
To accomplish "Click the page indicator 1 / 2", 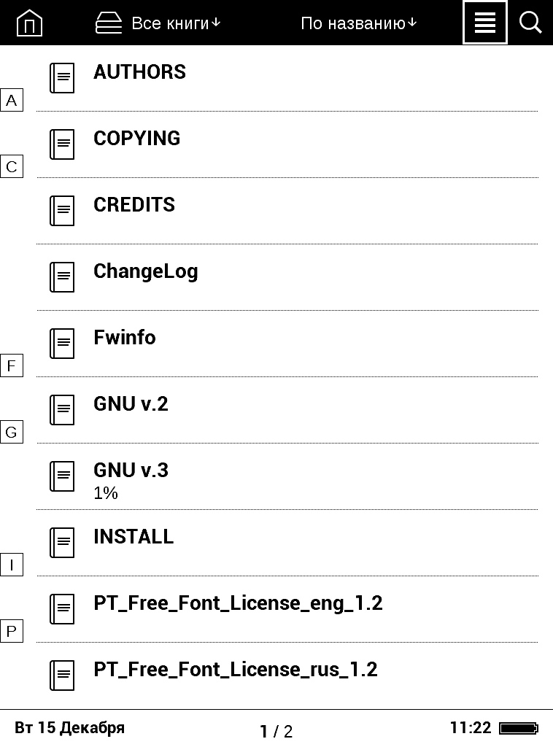I will tap(276, 731).
